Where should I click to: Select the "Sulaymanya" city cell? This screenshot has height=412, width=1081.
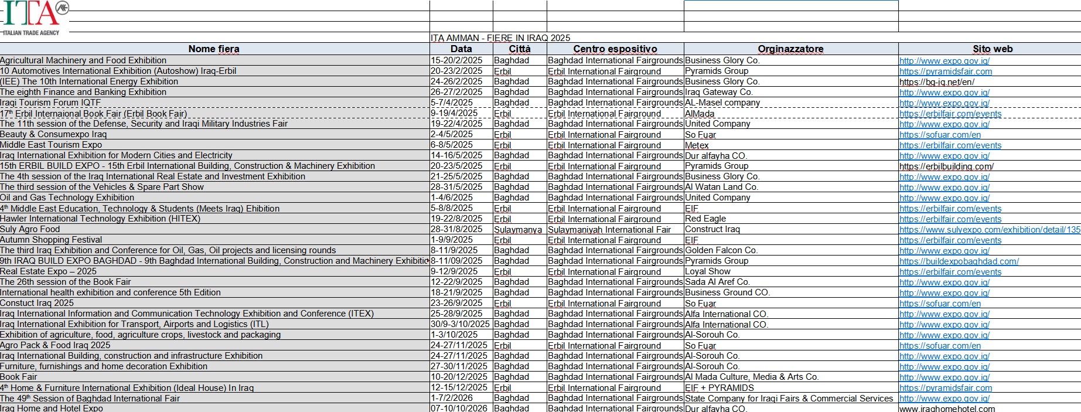(520, 229)
